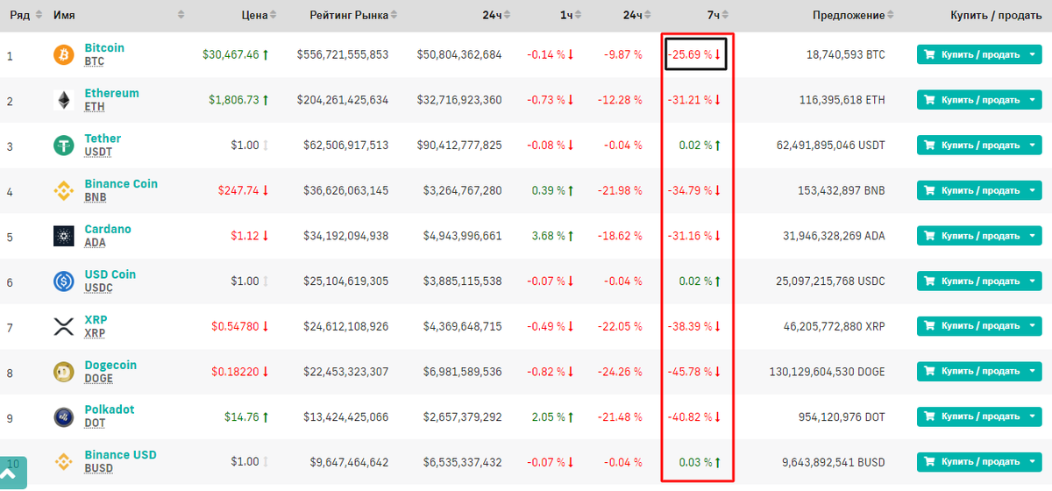Open the Polkadot page link
Screen dimensions: 1052x491
[110, 409]
